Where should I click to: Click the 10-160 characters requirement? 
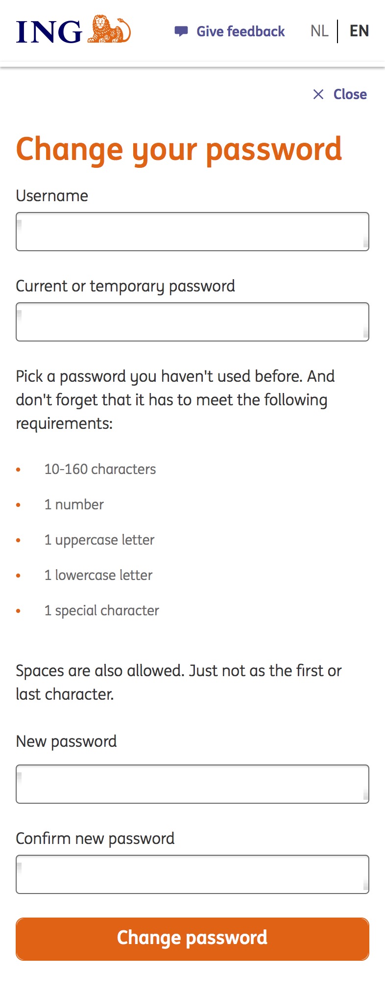100,469
